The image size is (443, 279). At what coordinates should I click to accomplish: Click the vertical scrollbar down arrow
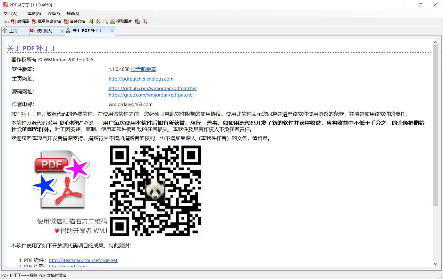pyautogui.click(x=435, y=264)
